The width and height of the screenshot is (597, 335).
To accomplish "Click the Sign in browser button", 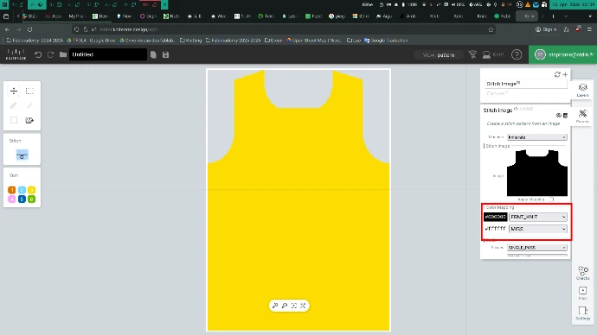I will click(546, 29).
